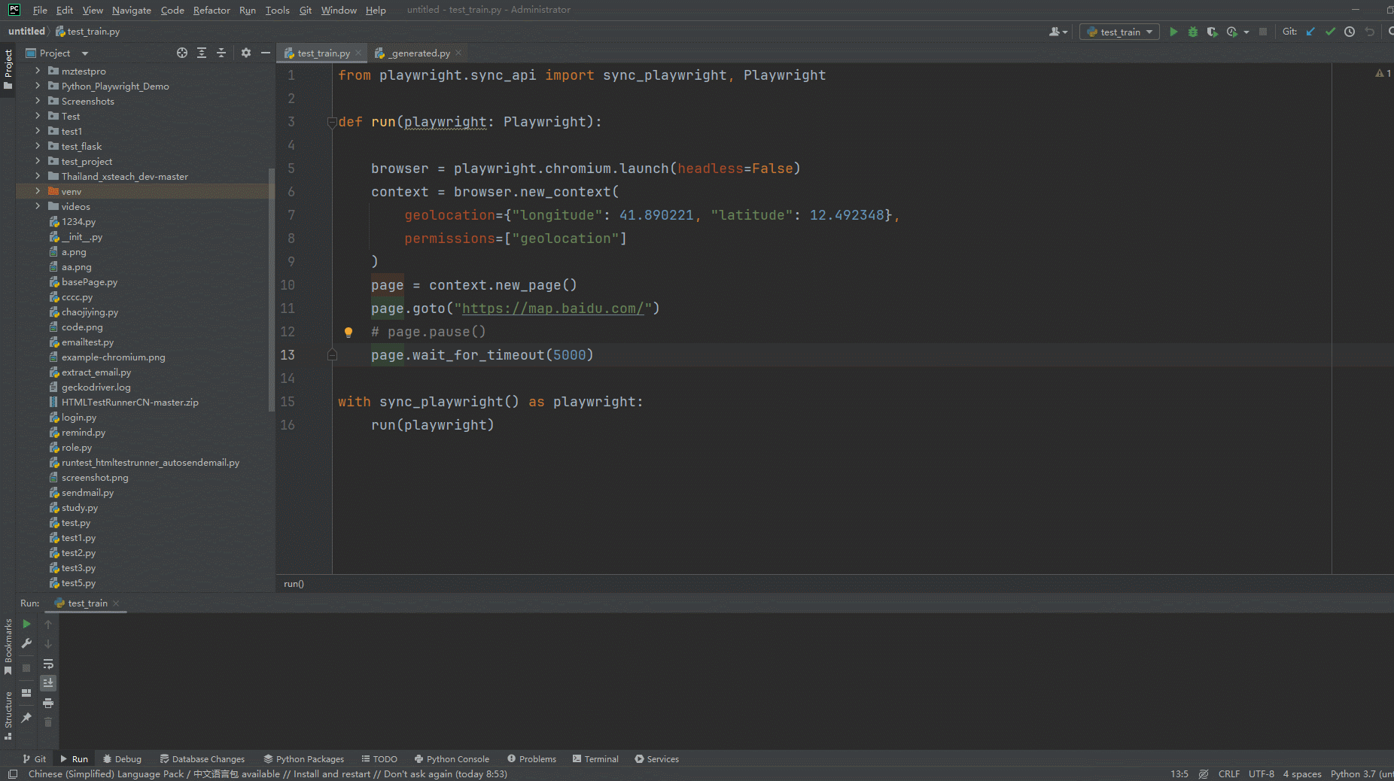
Task: Commit changes using the Git checkmark icon
Action: pyautogui.click(x=1330, y=32)
